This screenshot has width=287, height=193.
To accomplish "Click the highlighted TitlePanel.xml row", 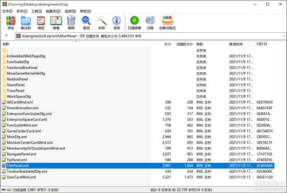I will click(138, 165).
